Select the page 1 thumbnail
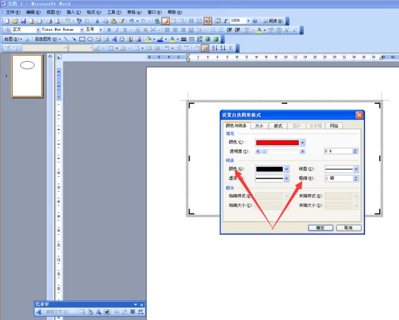Viewport: 399px width, 320px height. point(27,76)
